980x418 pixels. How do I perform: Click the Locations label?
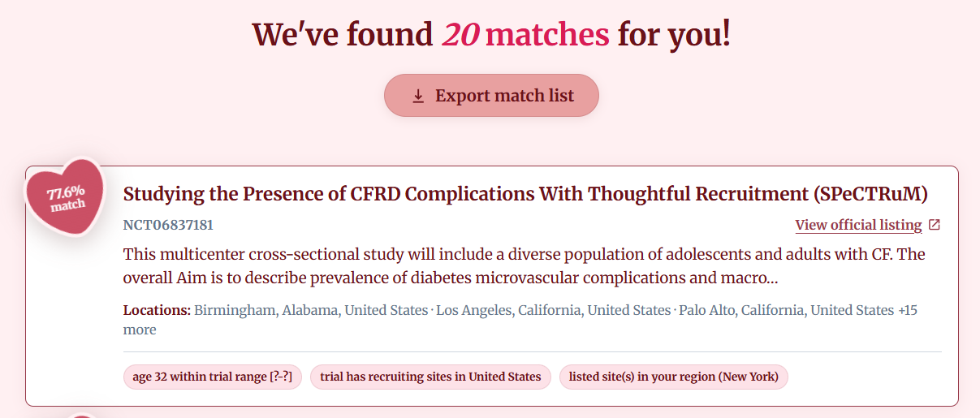click(x=157, y=310)
